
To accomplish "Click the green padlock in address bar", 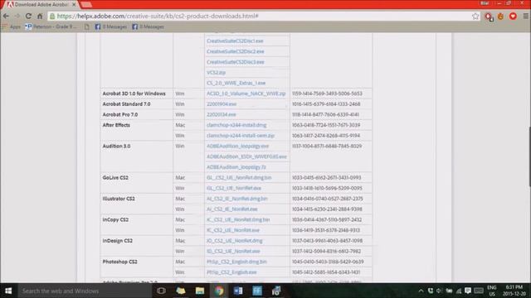I will click(52, 16).
